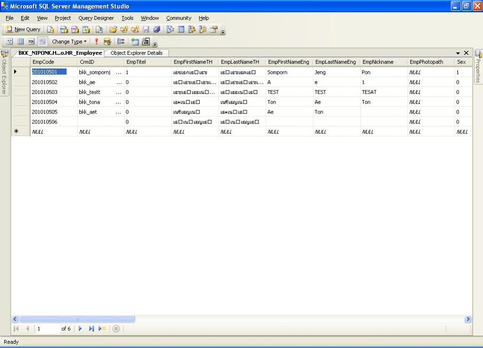Toggle the Diagram pane icon
483x348 pixels.
point(9,41)
